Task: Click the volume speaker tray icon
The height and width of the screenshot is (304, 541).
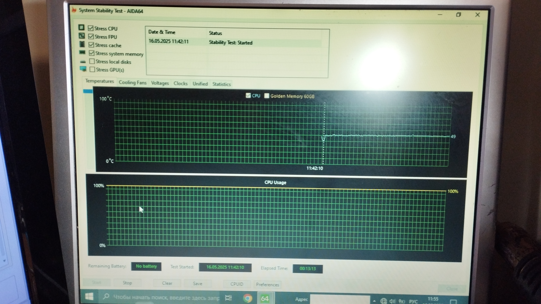Action: pos(392,301)
